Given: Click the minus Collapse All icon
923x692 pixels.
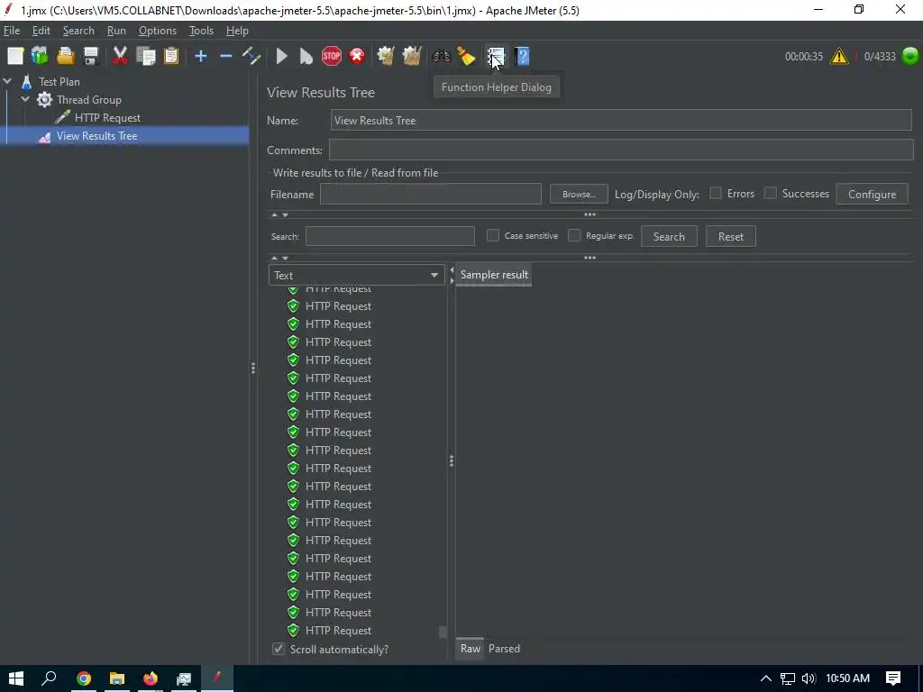Looking at the screenshot, I should [x=226, y=56].
